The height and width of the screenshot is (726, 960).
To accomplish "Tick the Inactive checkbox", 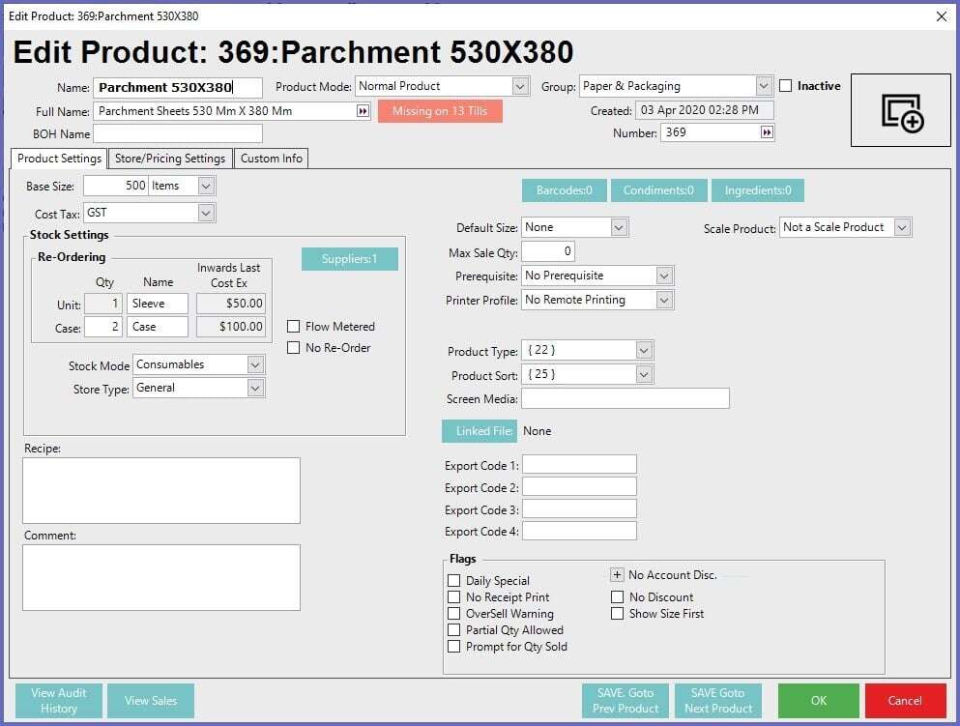I will (x=786, y=86).
